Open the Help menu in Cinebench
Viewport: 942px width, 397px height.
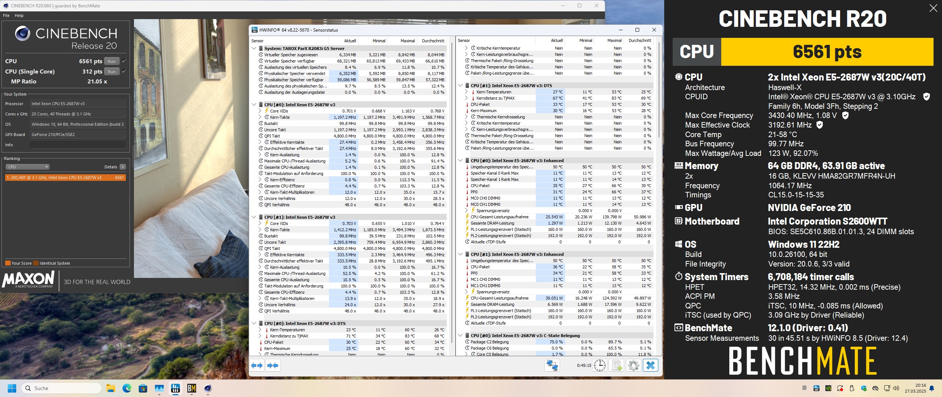coord(19,15)
